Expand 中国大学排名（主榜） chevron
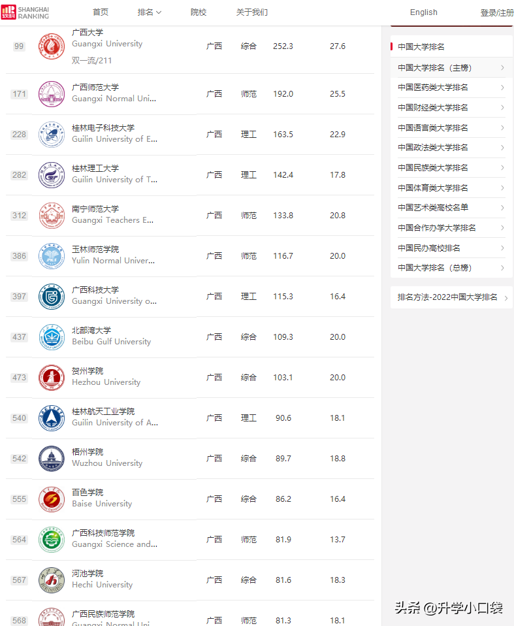 (x=502, y=68)
